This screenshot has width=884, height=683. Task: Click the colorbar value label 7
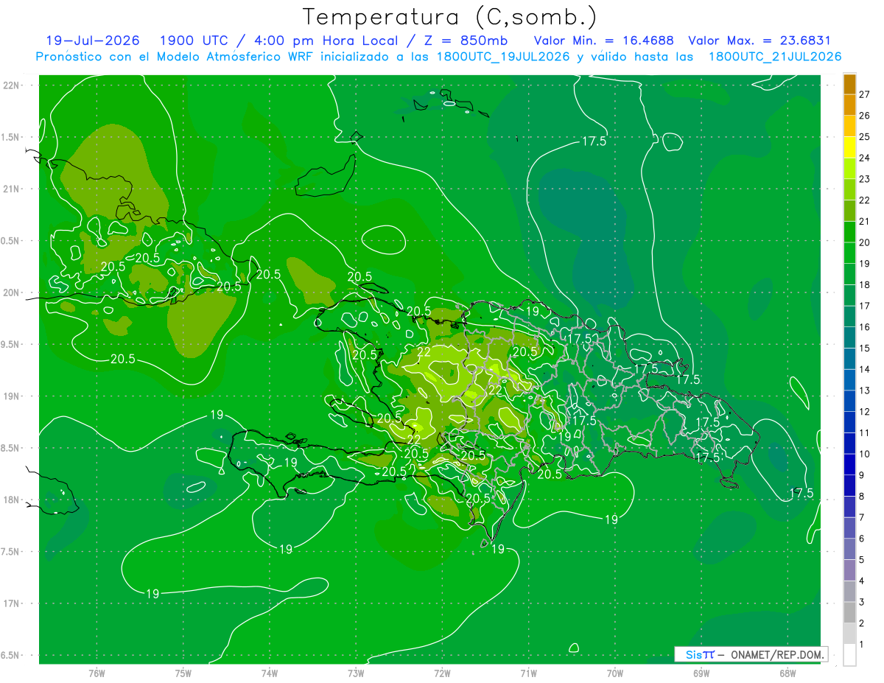click(x=862, y=518)
